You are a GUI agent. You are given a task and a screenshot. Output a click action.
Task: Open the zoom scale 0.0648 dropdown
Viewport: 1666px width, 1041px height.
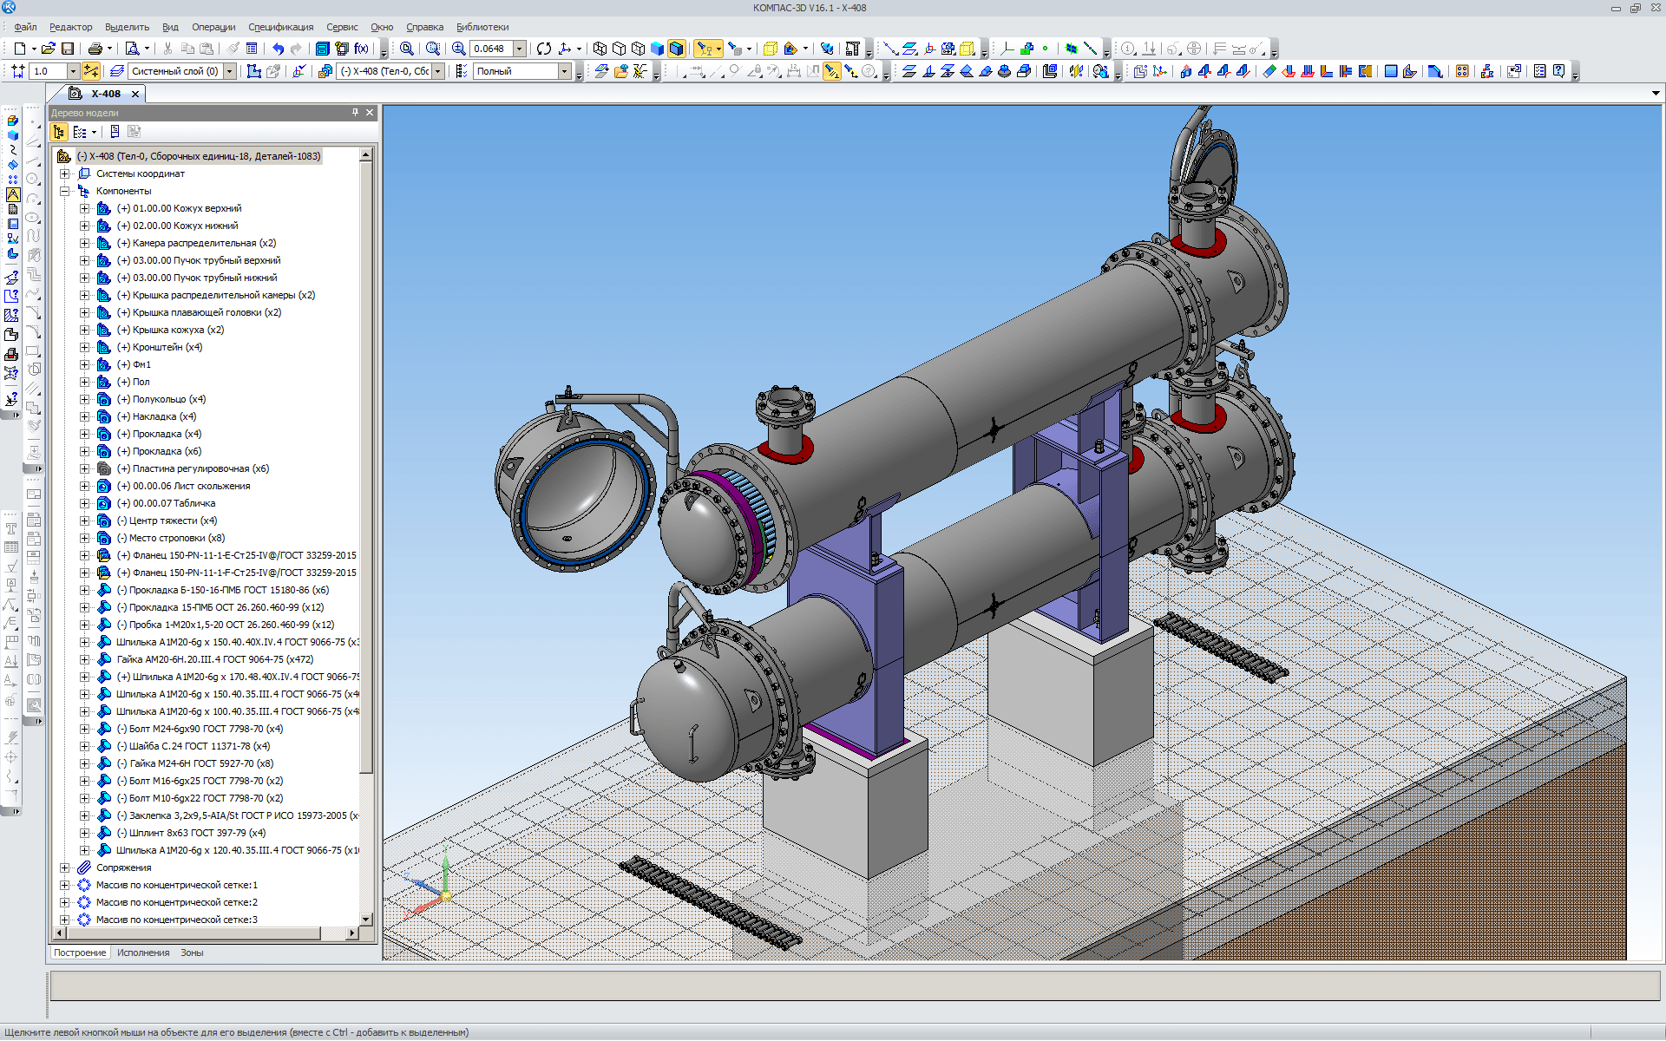(520, 49)
